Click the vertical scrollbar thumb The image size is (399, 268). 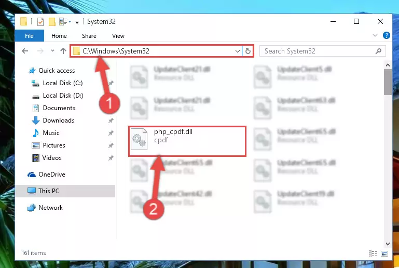tap(388, 82)
